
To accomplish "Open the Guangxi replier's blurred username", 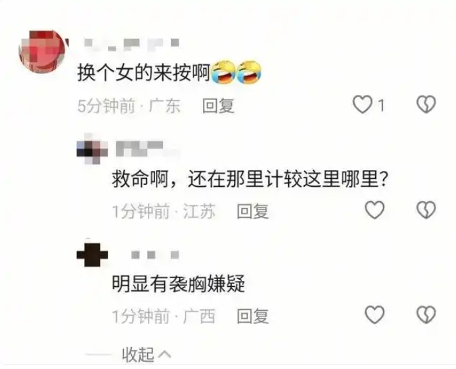I will (x=155, y=255).
